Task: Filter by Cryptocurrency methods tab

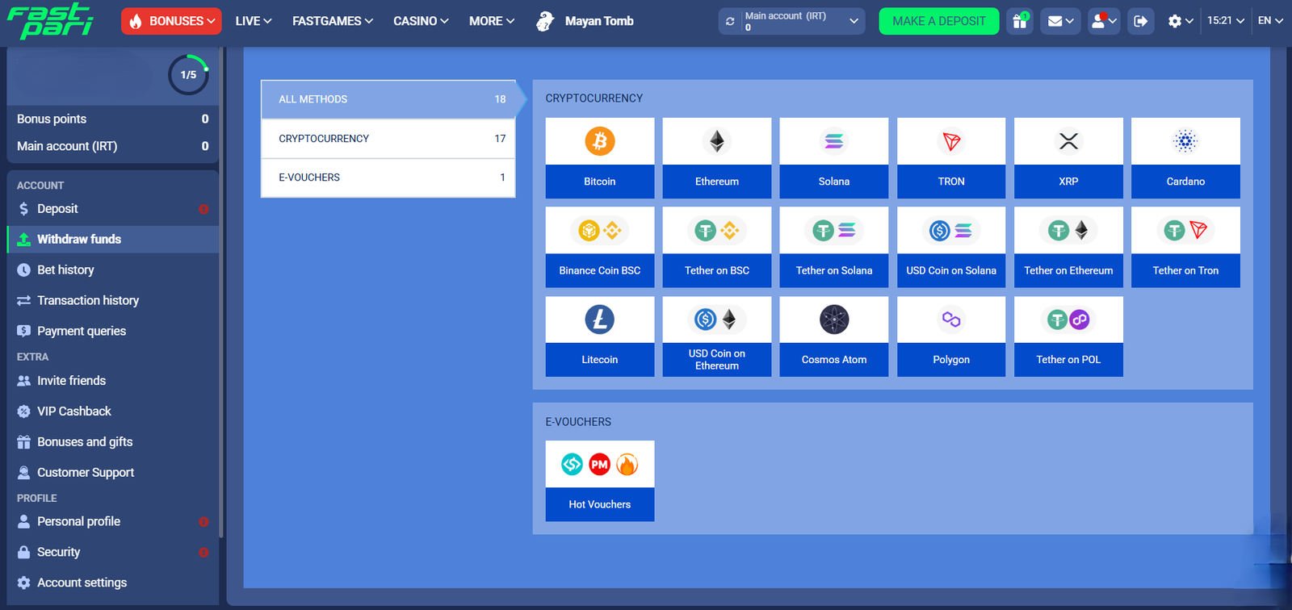Action: (x=388, y=139)
